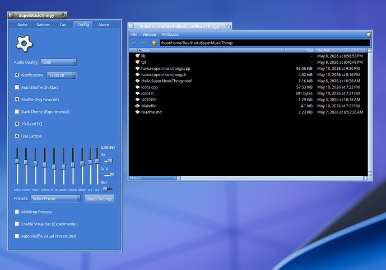The height and width of the screenshot is (270, 386).
Task: Close the SuperMusicThingy window
Action: (x=11, y=16)
